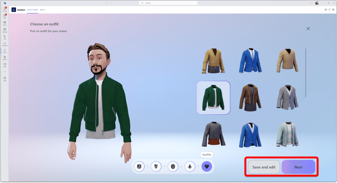Select the body step in the builder
The height and width of the screenshot is (183, 337).
(x=190, y=167)
